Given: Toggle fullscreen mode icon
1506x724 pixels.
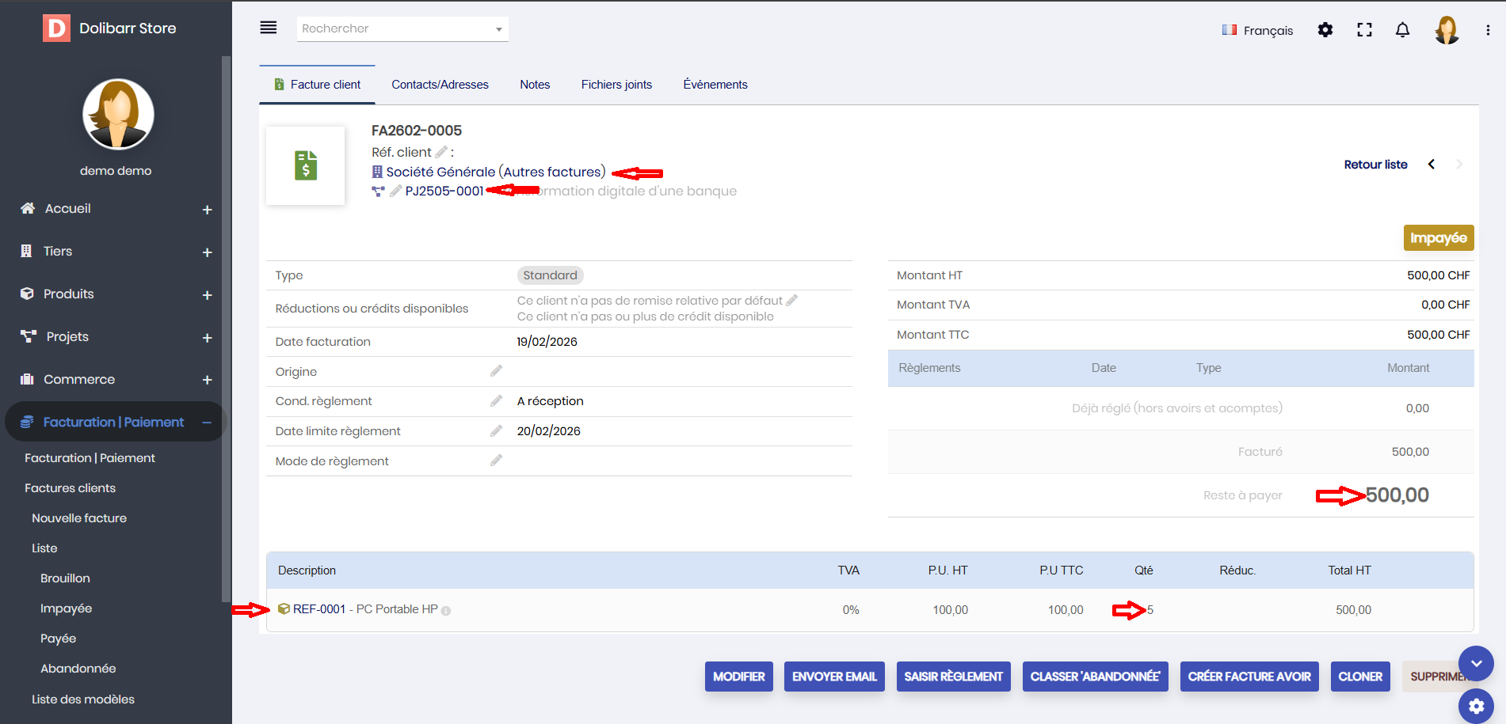Looking at the screenshot, I should pos(1364,30).
